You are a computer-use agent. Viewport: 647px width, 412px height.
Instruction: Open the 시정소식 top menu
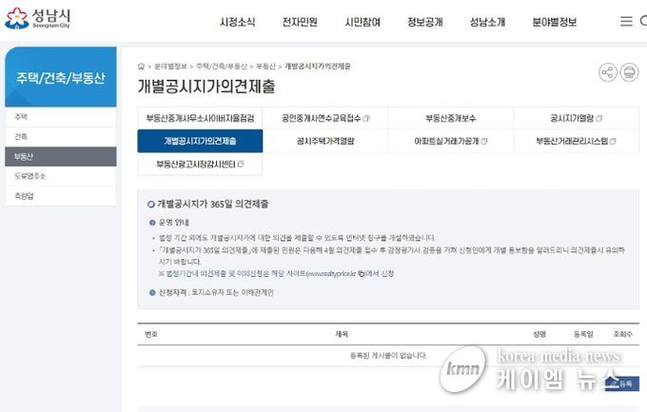[237, 22]
